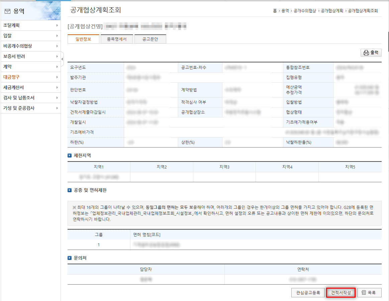
Task: Expand the 조달계획 menu arrow
Action: point(58,25)
